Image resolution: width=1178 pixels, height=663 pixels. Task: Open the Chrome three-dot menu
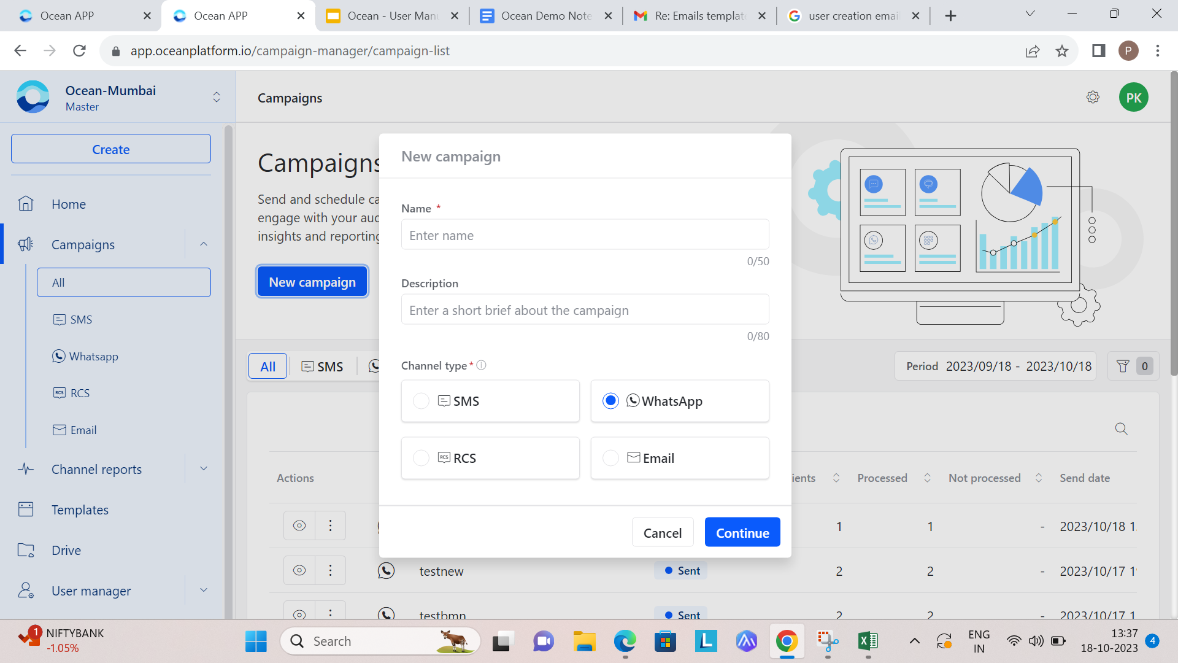pyautogui.click(x=1158, y=51)
